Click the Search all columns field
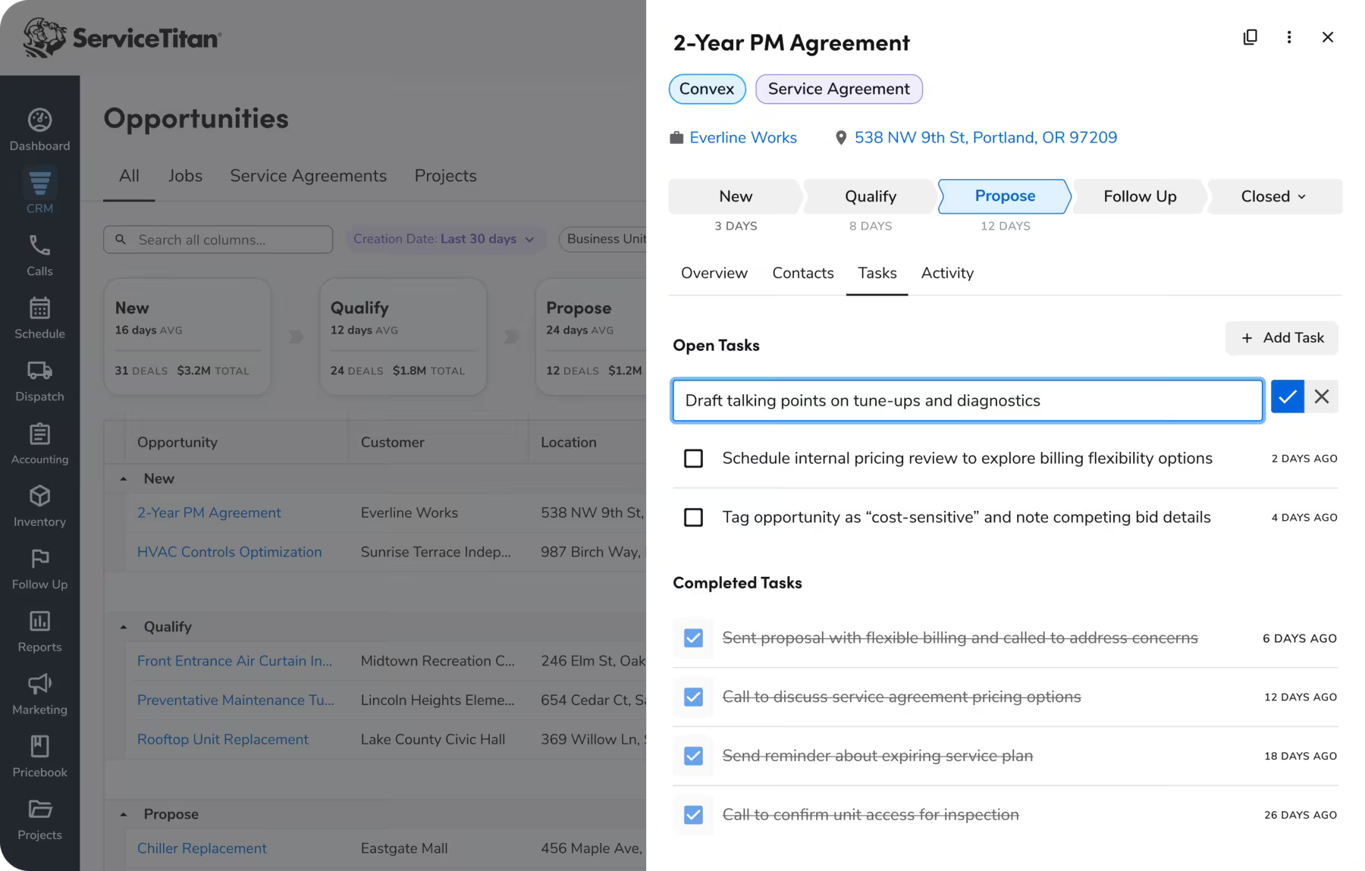 (218, 240)
